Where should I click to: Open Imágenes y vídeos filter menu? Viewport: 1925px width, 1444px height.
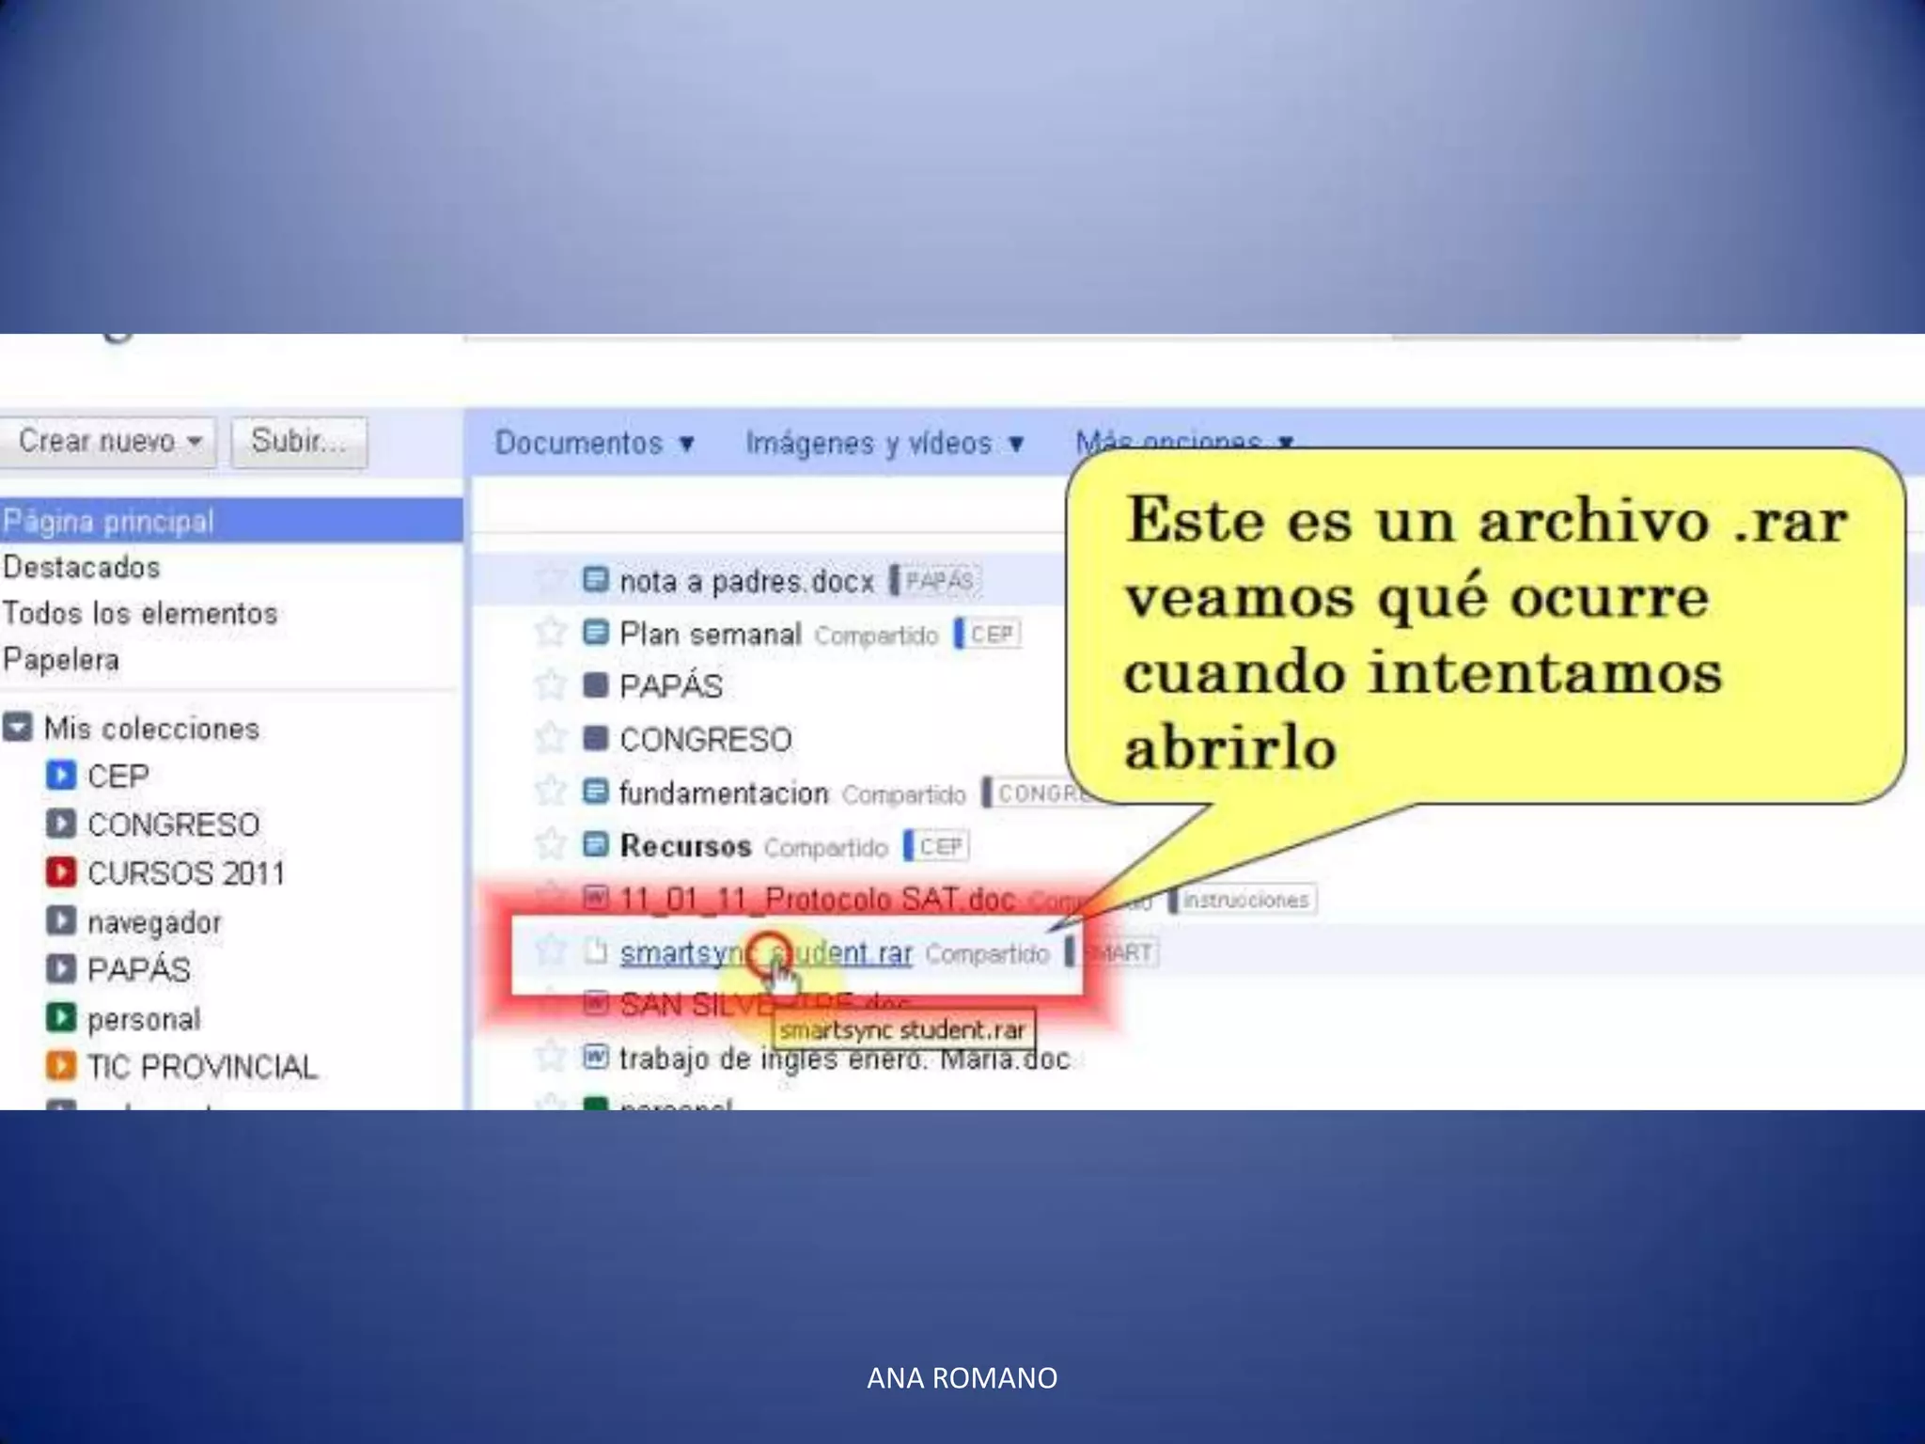click(x=884, y=443)
